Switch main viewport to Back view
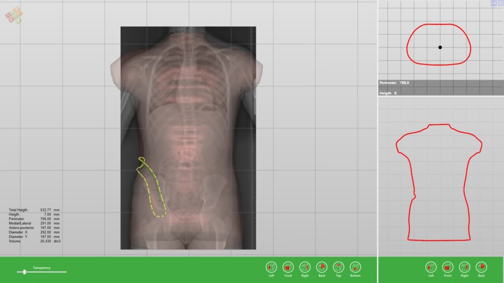Image resolution: width=504 pixels, height=283 pixels. (321, 267)
